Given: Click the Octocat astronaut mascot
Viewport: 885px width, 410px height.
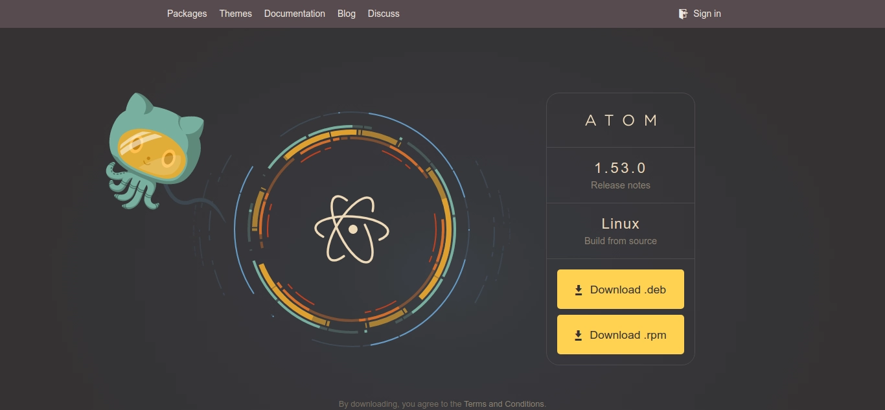Looking at the screenshot, I should click(x=155, y=152).
